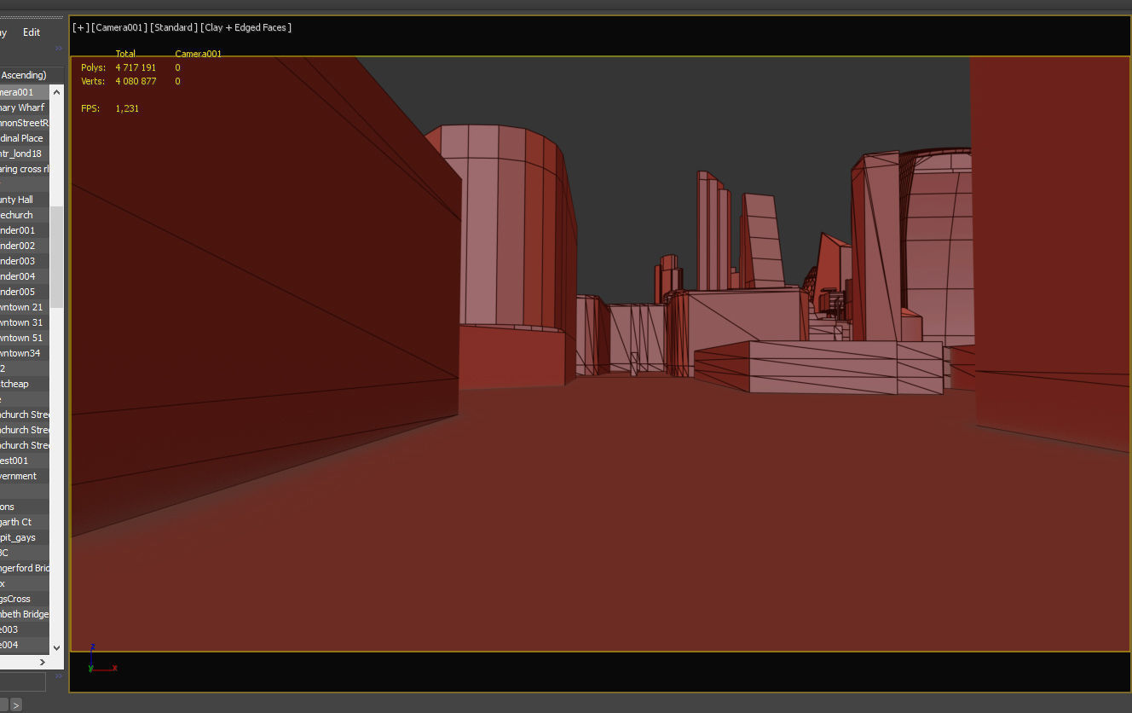1132x713 pixels.
Task: Click the FPS value '1,231'
Action: tap(127, 108)
